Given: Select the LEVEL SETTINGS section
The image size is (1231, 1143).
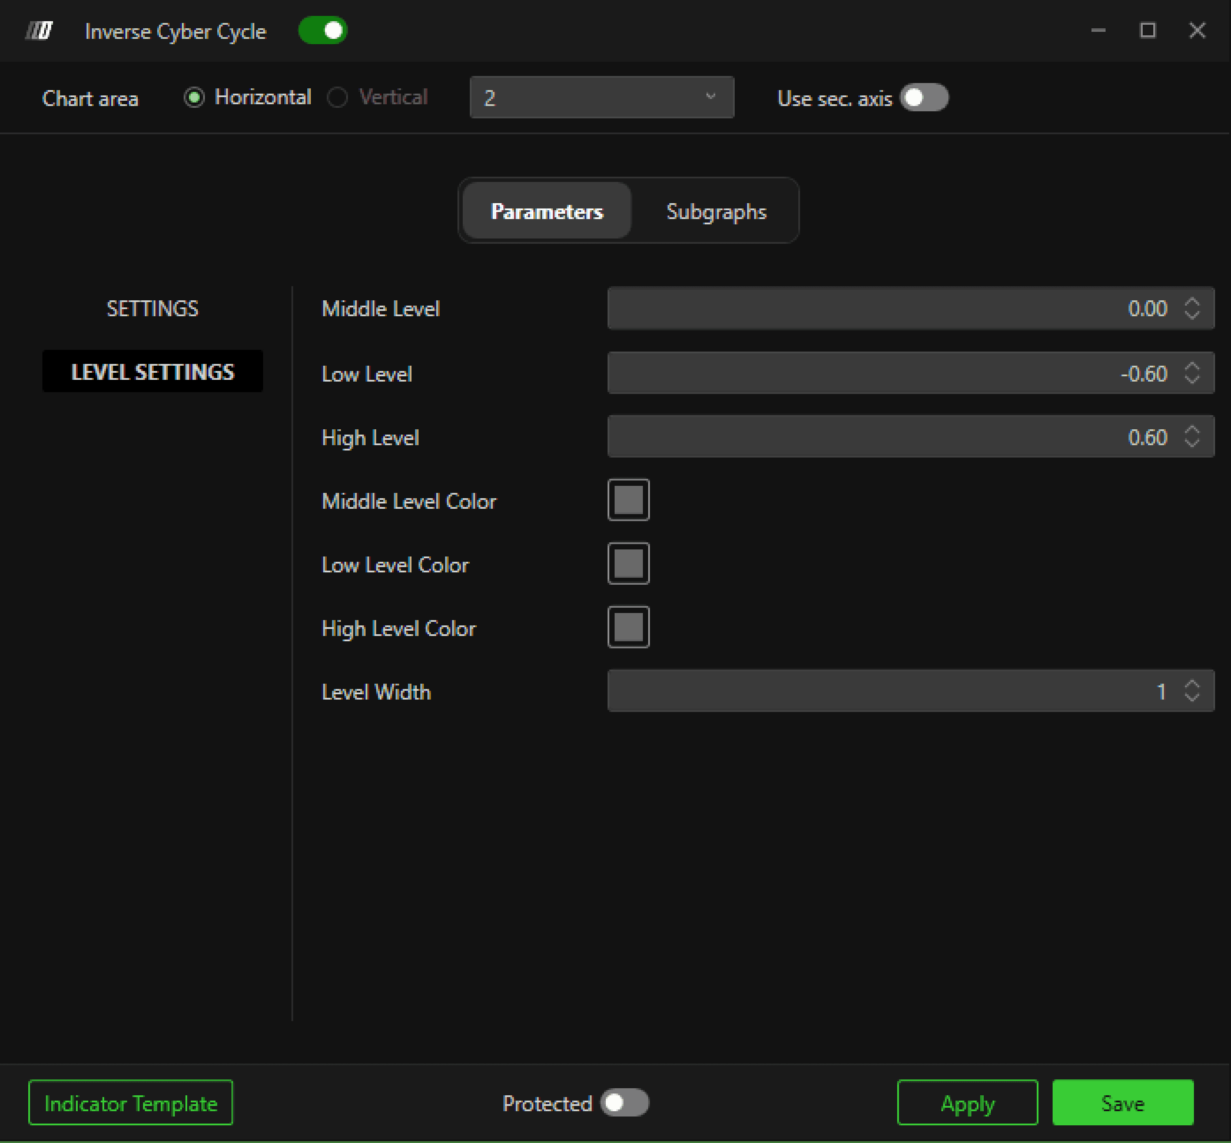Looking at the screenshot, I should pos(152,372).
